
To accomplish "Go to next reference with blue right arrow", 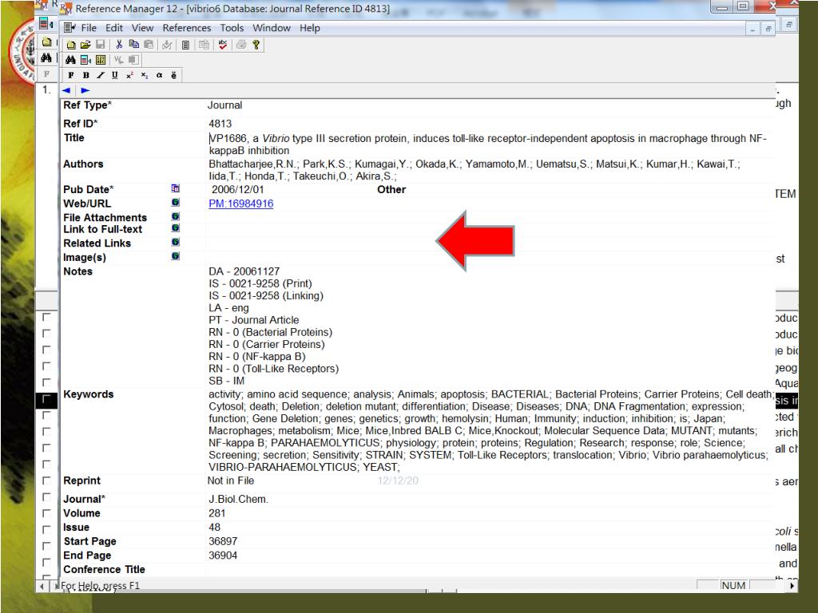I will pos(85,90).
